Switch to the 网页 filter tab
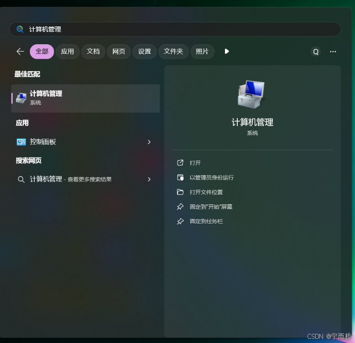The width and height of the screenshot is (355, 343). point(119,52)
